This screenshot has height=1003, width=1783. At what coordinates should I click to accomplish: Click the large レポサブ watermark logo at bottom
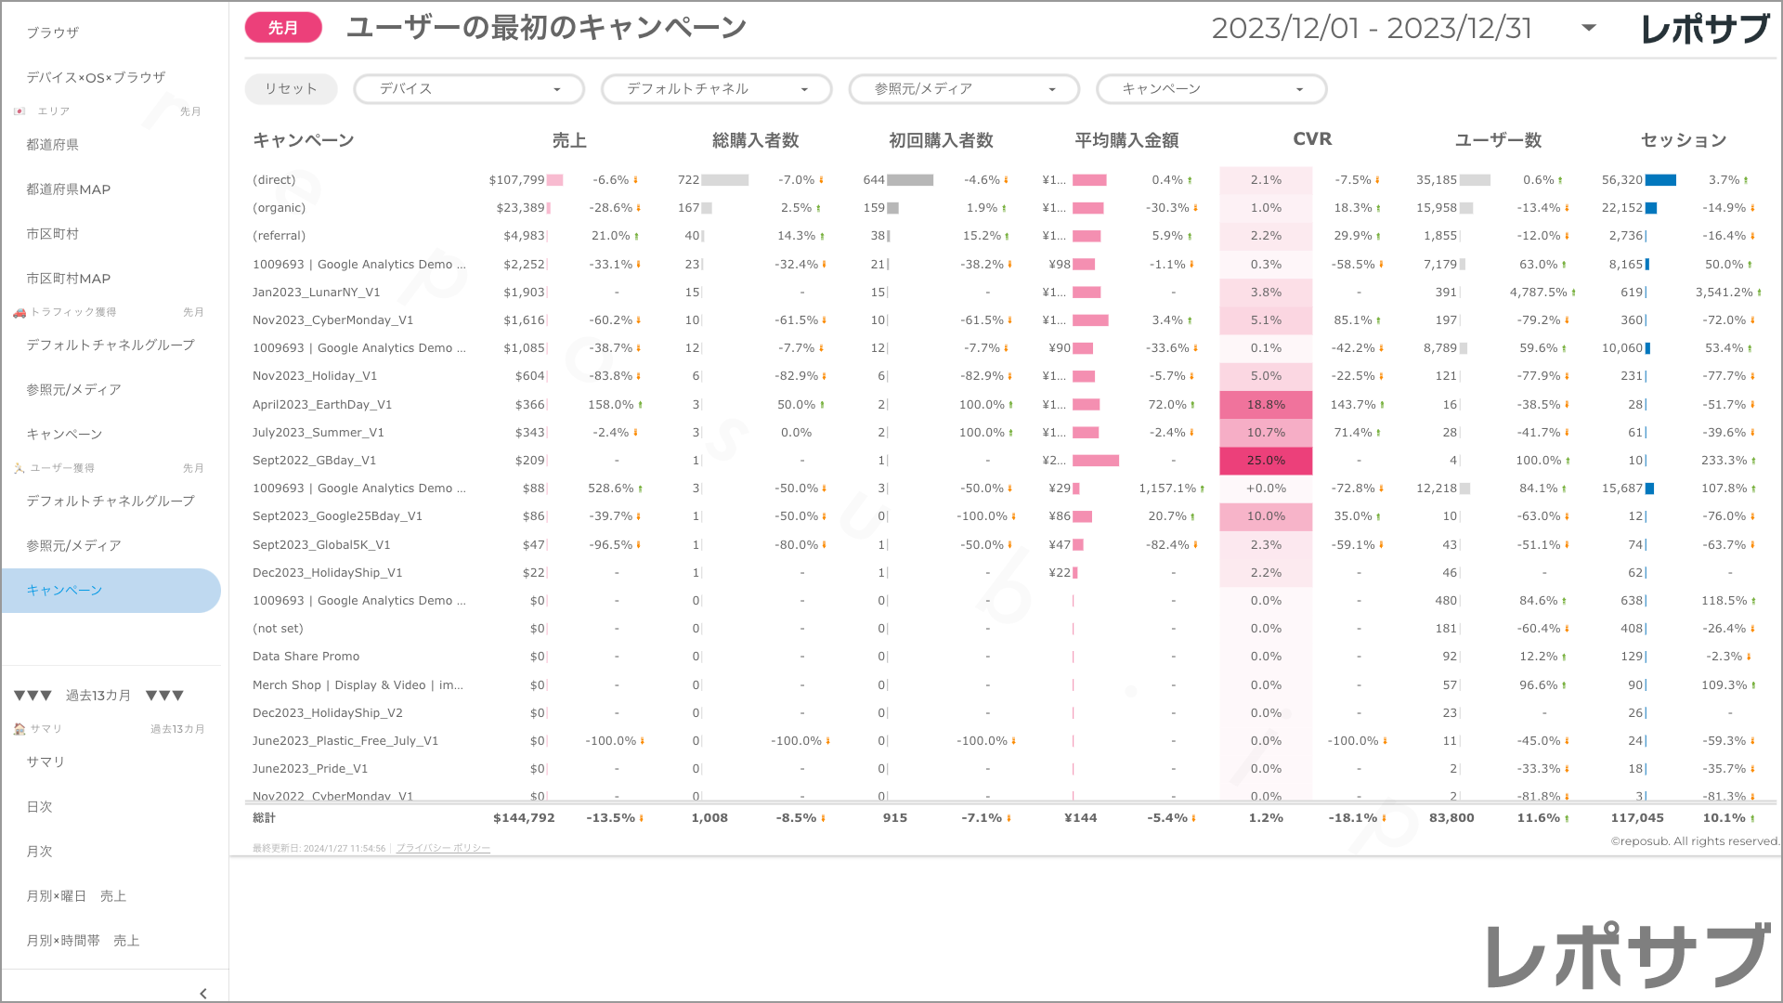pyautogui.click(x=1627, y=957)
